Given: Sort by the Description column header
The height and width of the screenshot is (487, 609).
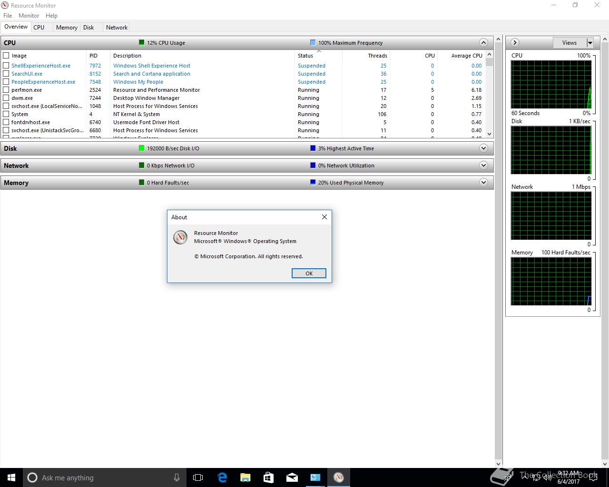Looking at the screenshot, I should tap(202, 56).
